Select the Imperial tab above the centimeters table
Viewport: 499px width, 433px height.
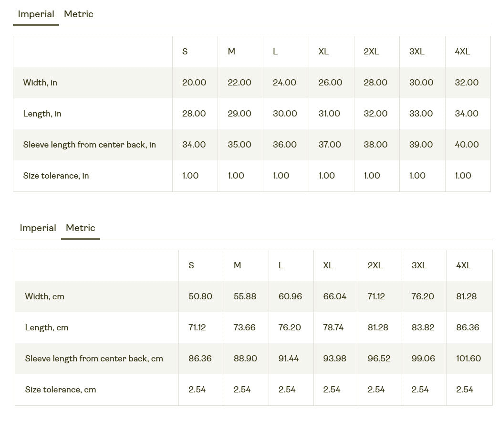click(38, 228)
